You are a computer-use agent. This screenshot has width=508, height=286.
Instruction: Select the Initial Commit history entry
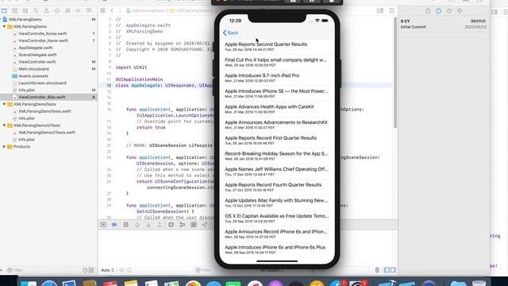tap(443, 24)
